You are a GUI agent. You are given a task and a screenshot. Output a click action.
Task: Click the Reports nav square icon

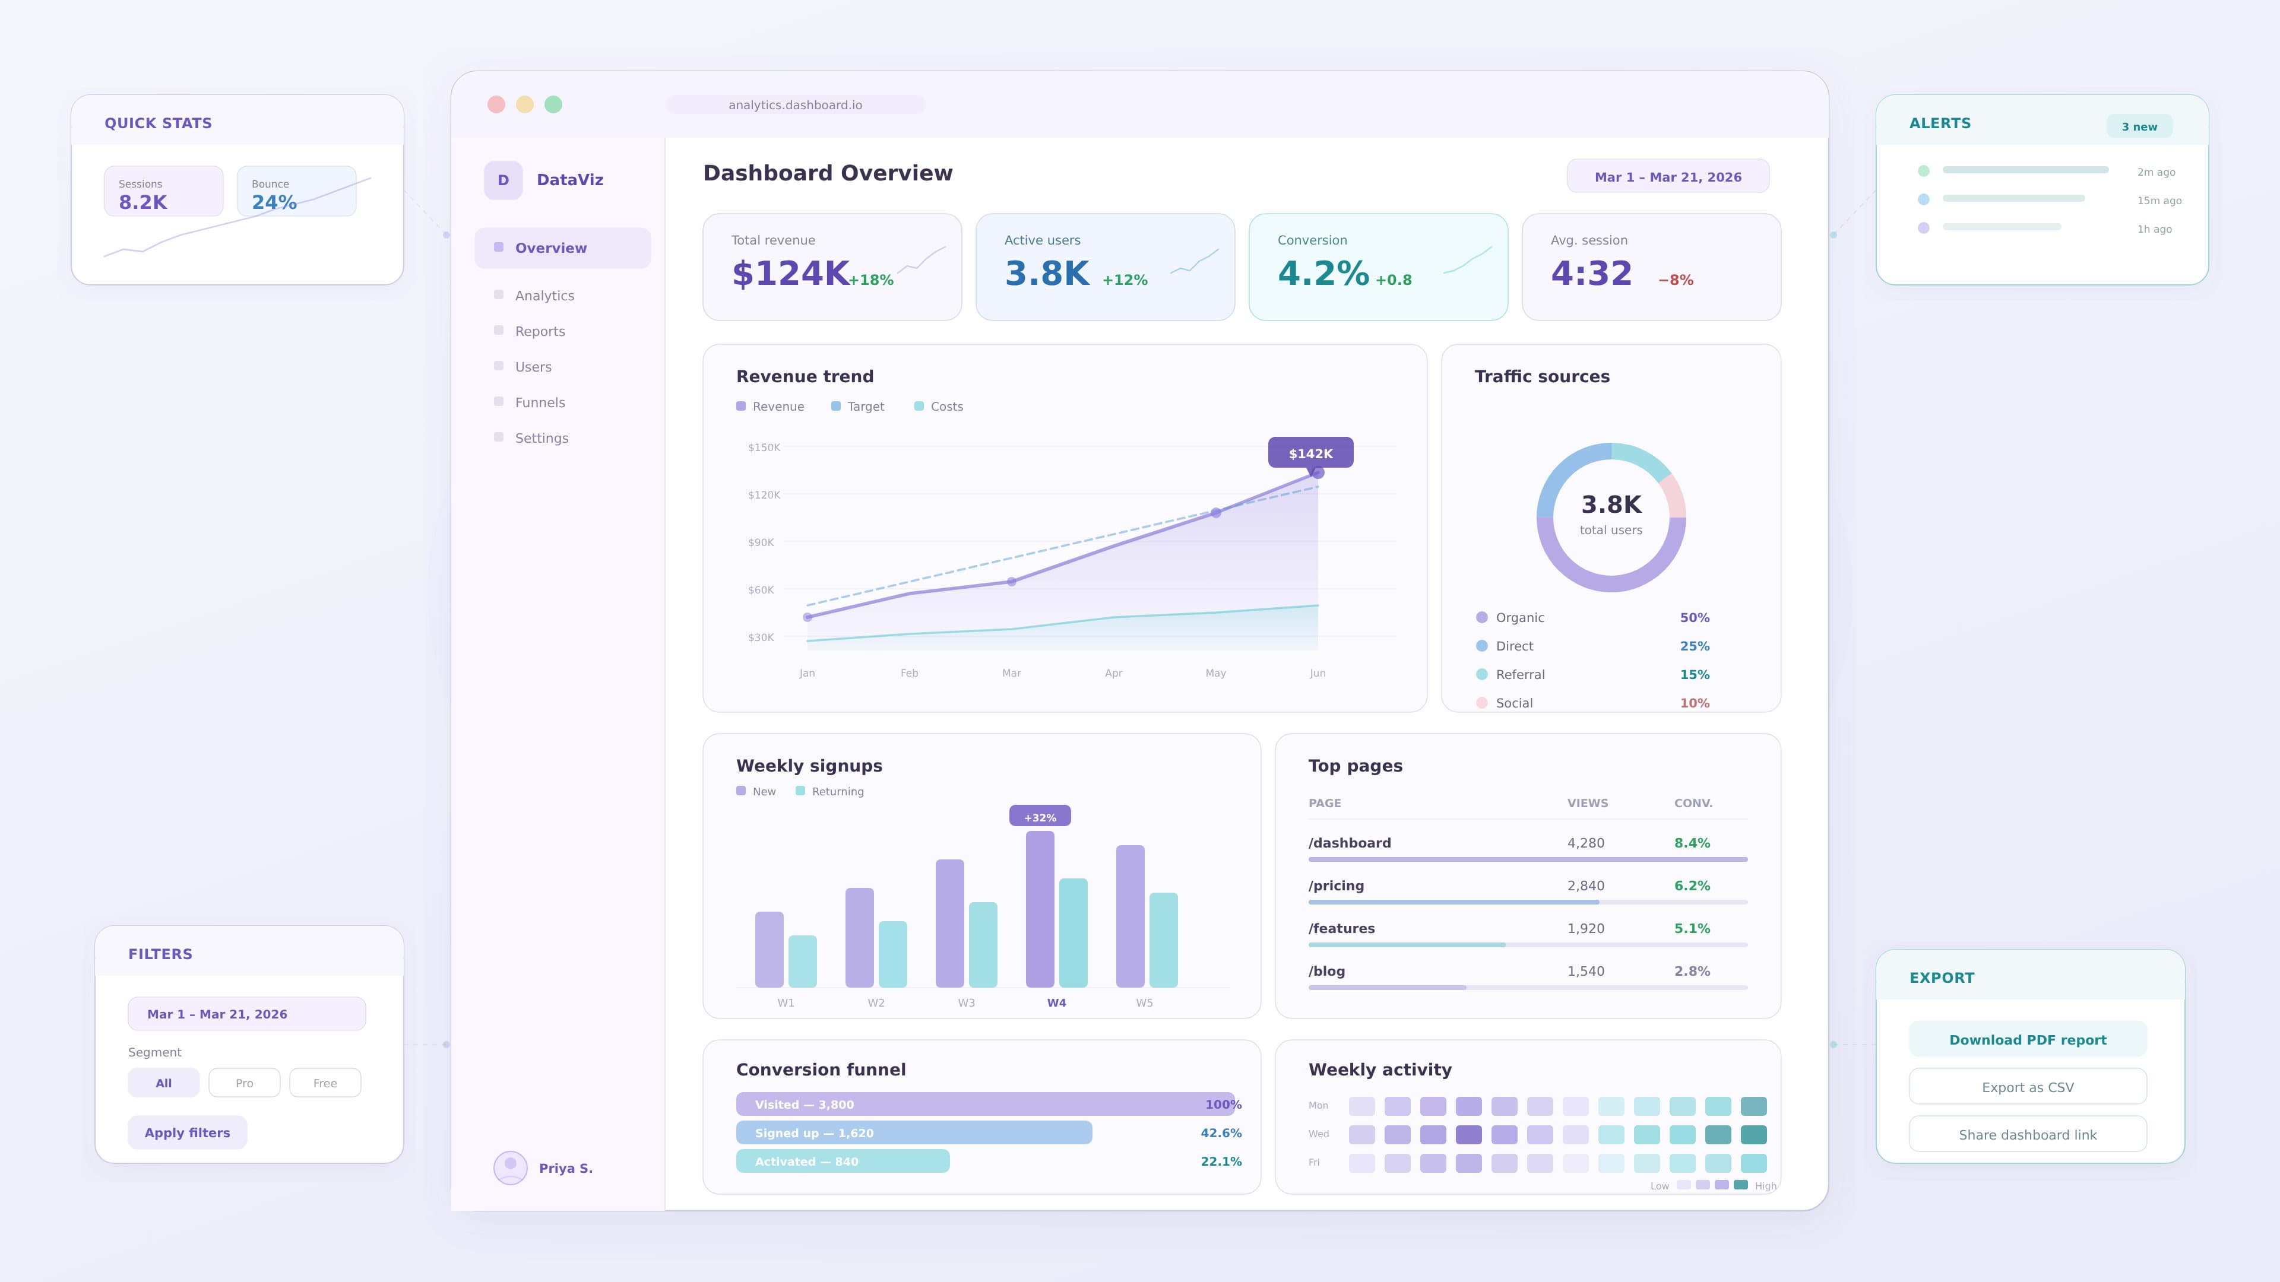(x=498, y=330)
